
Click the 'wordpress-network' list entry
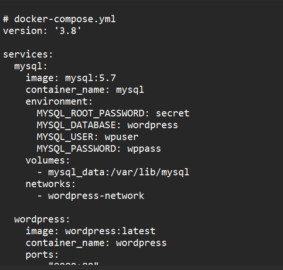96,196
